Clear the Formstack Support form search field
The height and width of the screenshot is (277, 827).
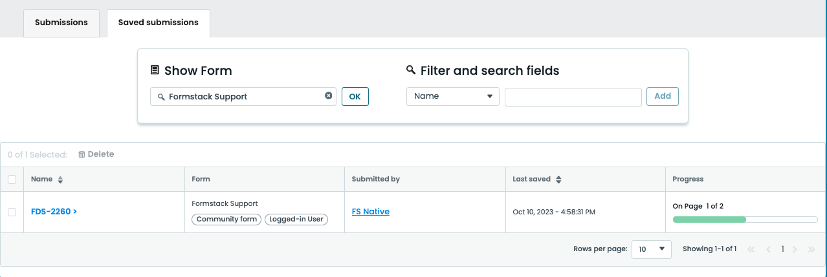[328, 96]
